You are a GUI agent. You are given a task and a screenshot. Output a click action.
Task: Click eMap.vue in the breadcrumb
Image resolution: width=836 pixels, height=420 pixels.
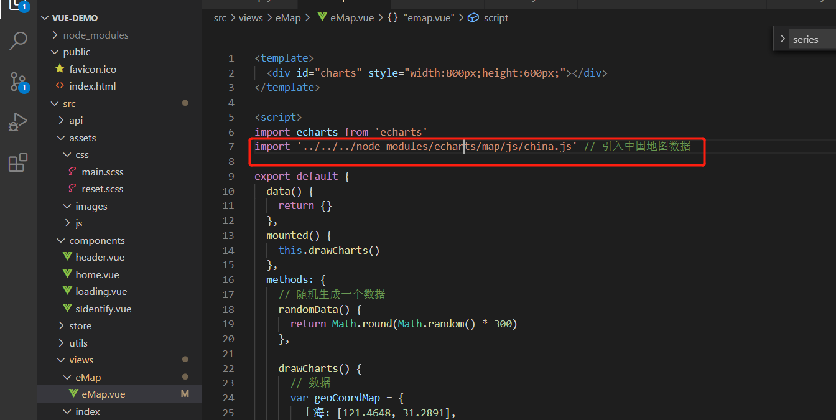[352, 18]
